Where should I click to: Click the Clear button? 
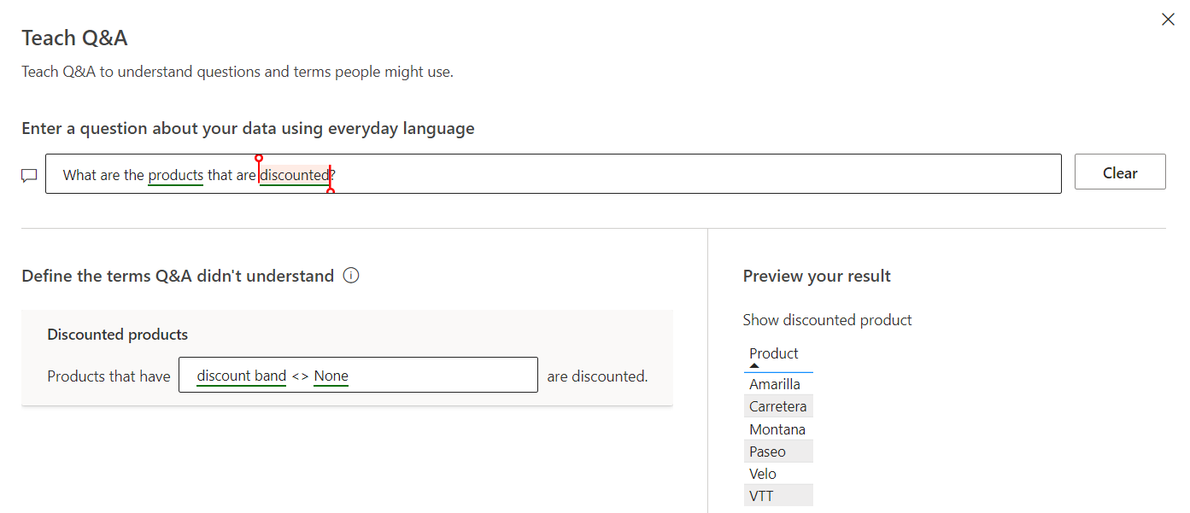(1120, 172)
